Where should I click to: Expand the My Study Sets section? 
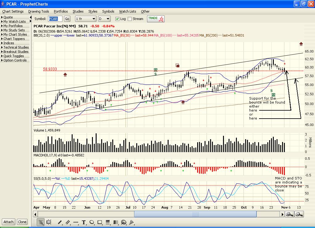(15, 30)
